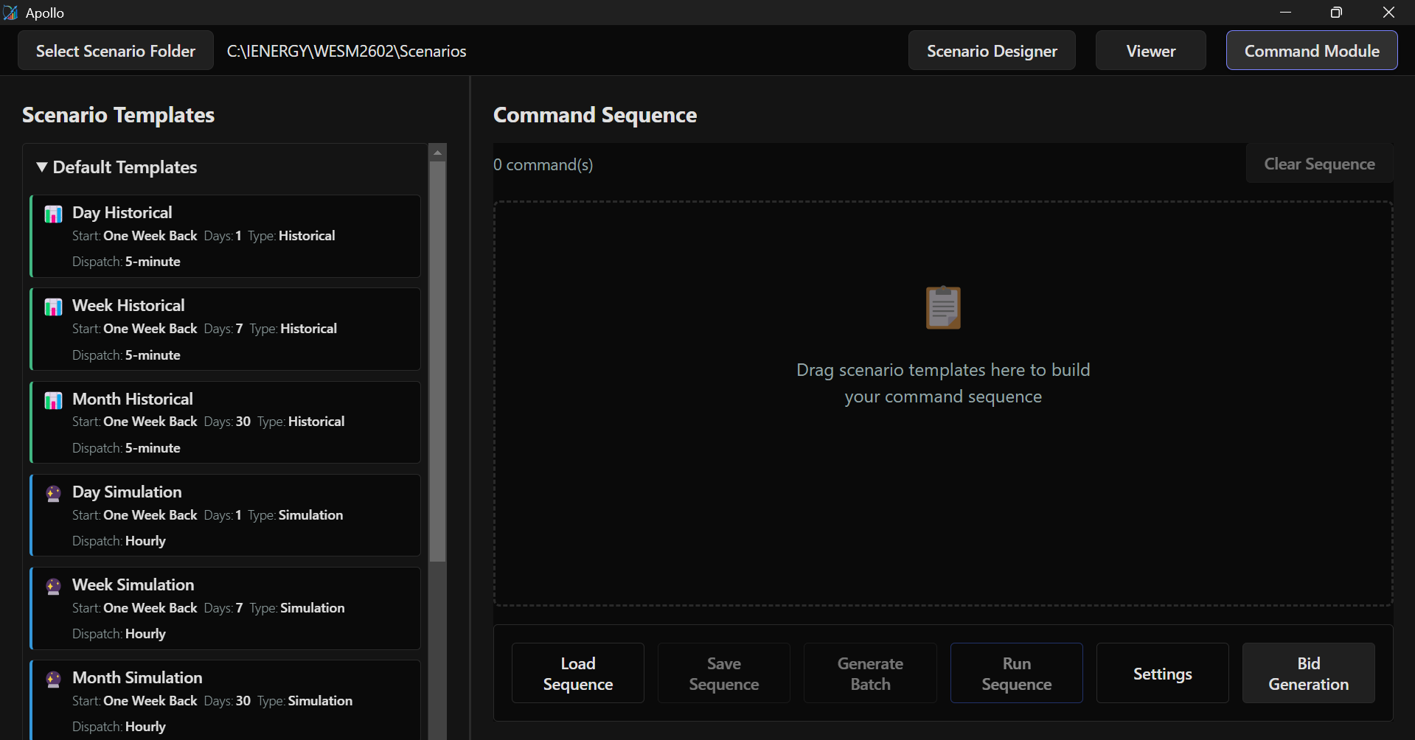Click the Month Historical bar-chart icon
This screenshot has width=1415, height=740.
53,401
